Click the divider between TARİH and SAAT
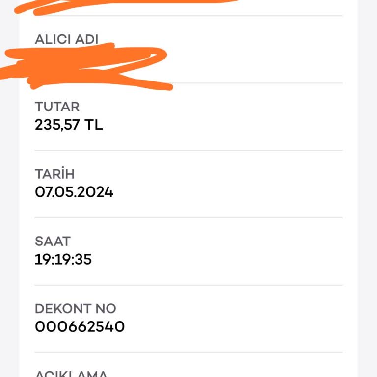 tap(188, 217)
